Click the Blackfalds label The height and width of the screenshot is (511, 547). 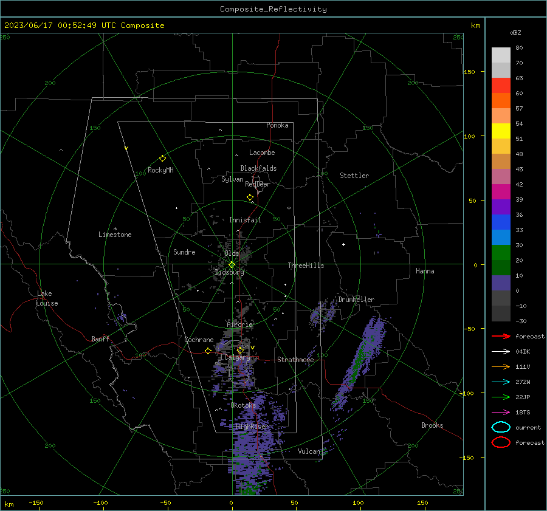(258, 168)
